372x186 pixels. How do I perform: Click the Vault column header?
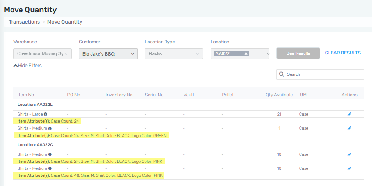tap(189, 95)
